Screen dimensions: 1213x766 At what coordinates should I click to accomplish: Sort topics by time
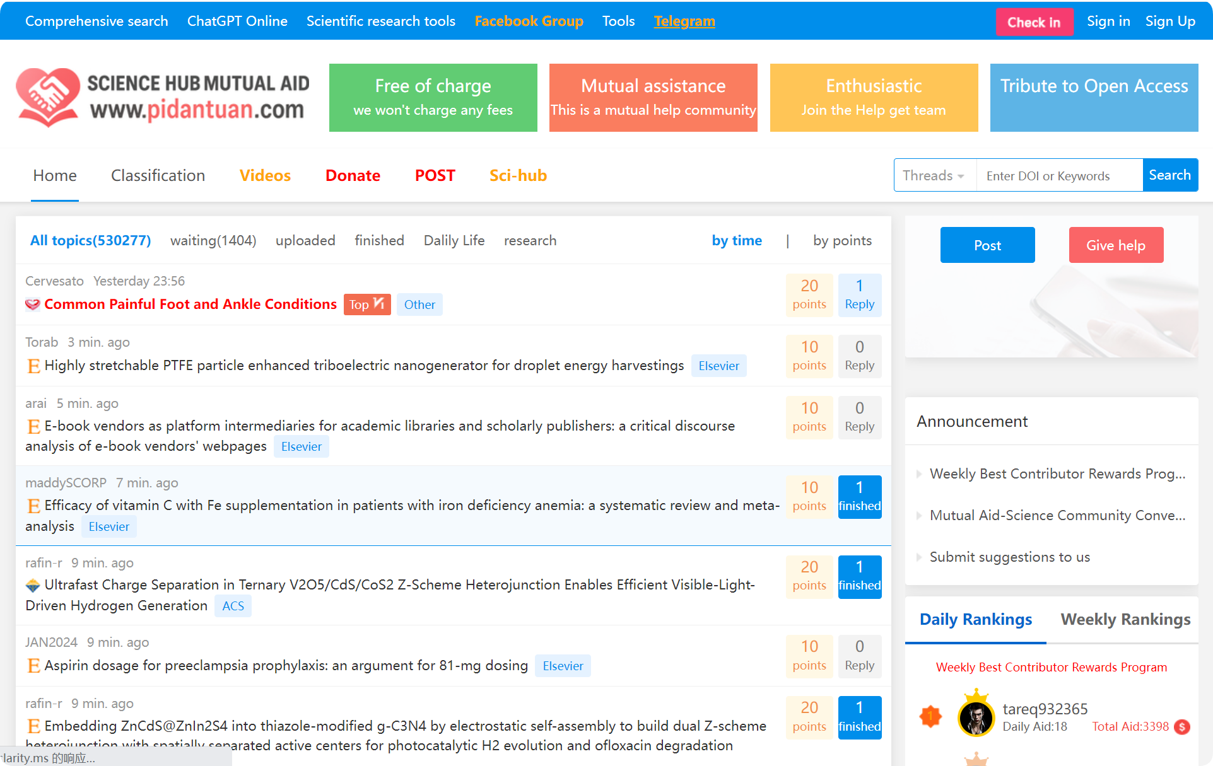pos(736,241)
